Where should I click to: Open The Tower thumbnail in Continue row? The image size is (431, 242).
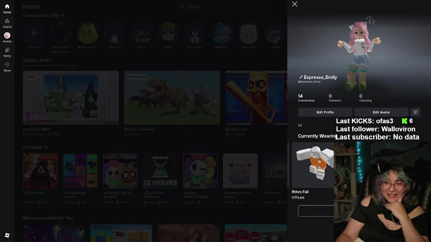coord(275,171)
